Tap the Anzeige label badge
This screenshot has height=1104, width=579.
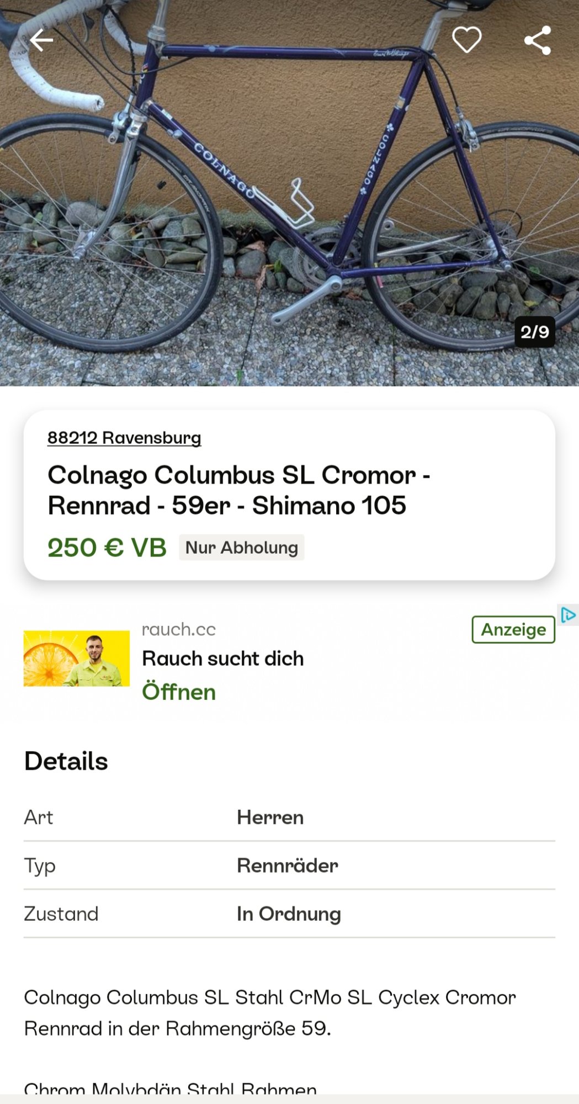pos(513,629)
